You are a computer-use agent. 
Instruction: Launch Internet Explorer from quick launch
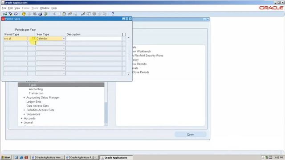(x=21, y=157)
